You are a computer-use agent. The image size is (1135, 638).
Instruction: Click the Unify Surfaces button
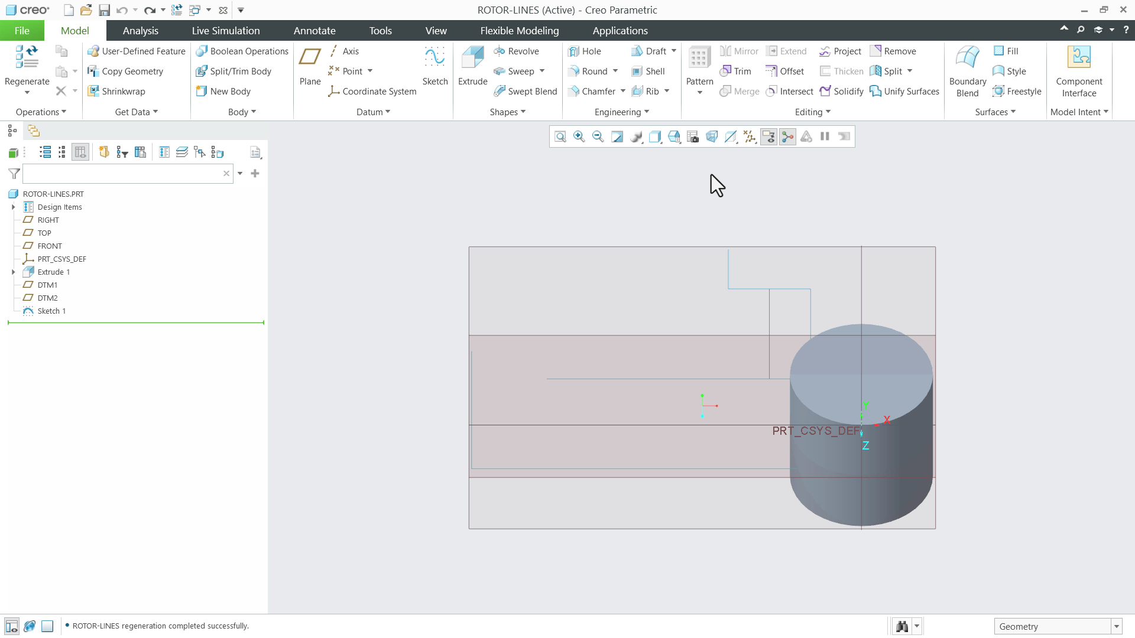pyautogui.click(x=904, y=92)
